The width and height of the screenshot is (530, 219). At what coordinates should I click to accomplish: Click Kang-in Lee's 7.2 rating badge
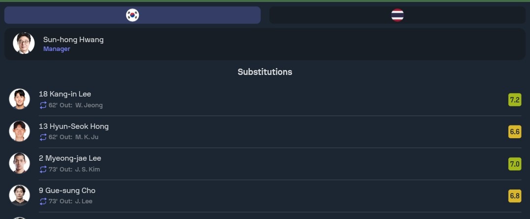[x=514, y=100]
